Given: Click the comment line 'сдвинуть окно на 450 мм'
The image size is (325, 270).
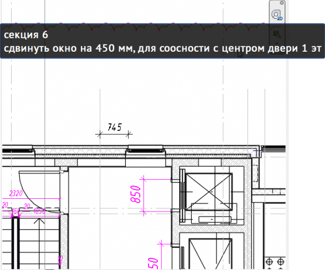Looking at the screenshot, I should (70, 49).
